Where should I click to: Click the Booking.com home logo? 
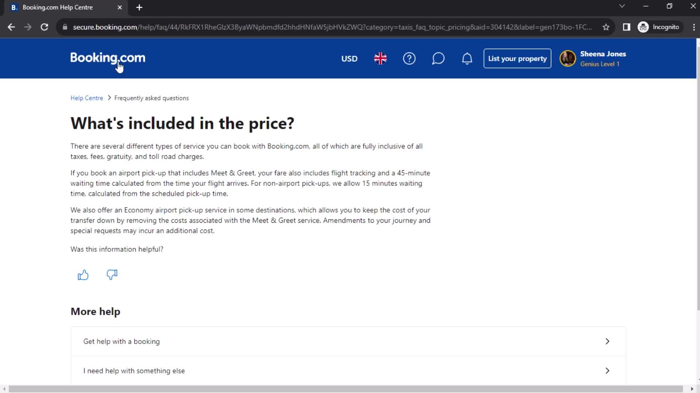[107, 59]
